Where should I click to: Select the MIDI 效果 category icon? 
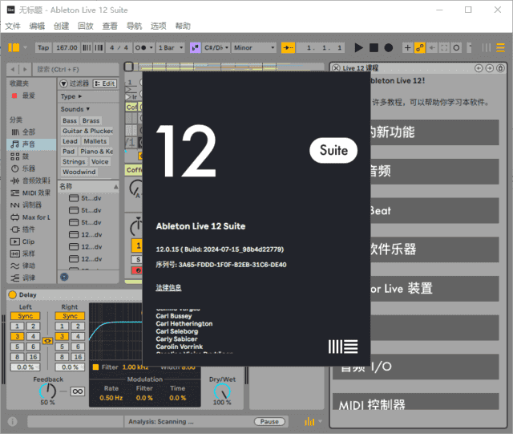click(15, 193)
